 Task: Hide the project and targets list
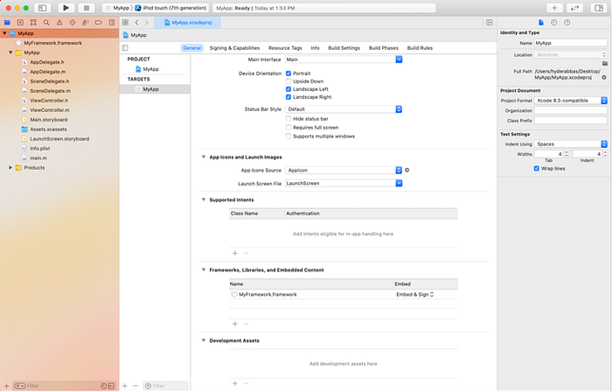pyautogui.click(x=125, y=48)
